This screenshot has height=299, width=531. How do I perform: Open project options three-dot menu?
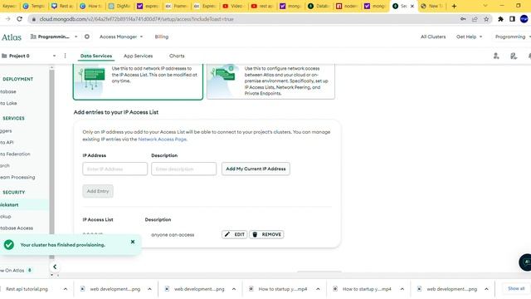[65, 56]
